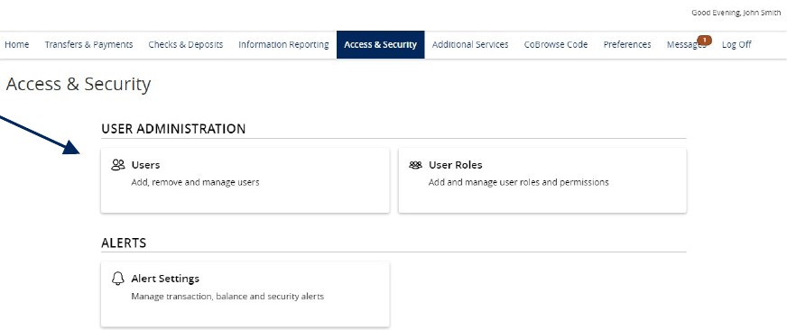This screenshot has width=787, height=330.
Task: Click the 'Good Evening, John Smith' greeting
Action: tap(736, 13)
